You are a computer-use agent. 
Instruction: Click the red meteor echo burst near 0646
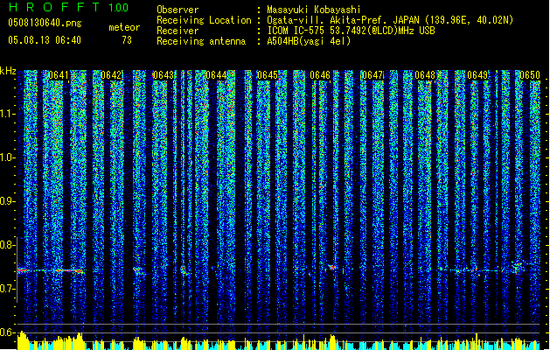click(331, 268)
